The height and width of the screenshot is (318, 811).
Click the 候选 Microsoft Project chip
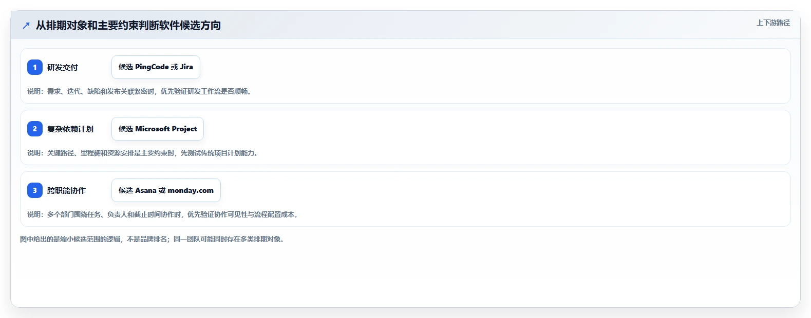point(158,129)
